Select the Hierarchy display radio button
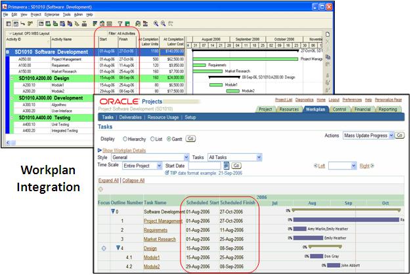The width and height of the screenshot is (411, 275). tap(125, 139)
